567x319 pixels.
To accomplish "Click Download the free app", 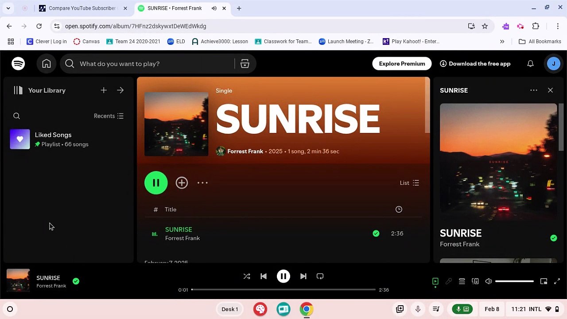I will pyautogui.click(x=475, y=64).
